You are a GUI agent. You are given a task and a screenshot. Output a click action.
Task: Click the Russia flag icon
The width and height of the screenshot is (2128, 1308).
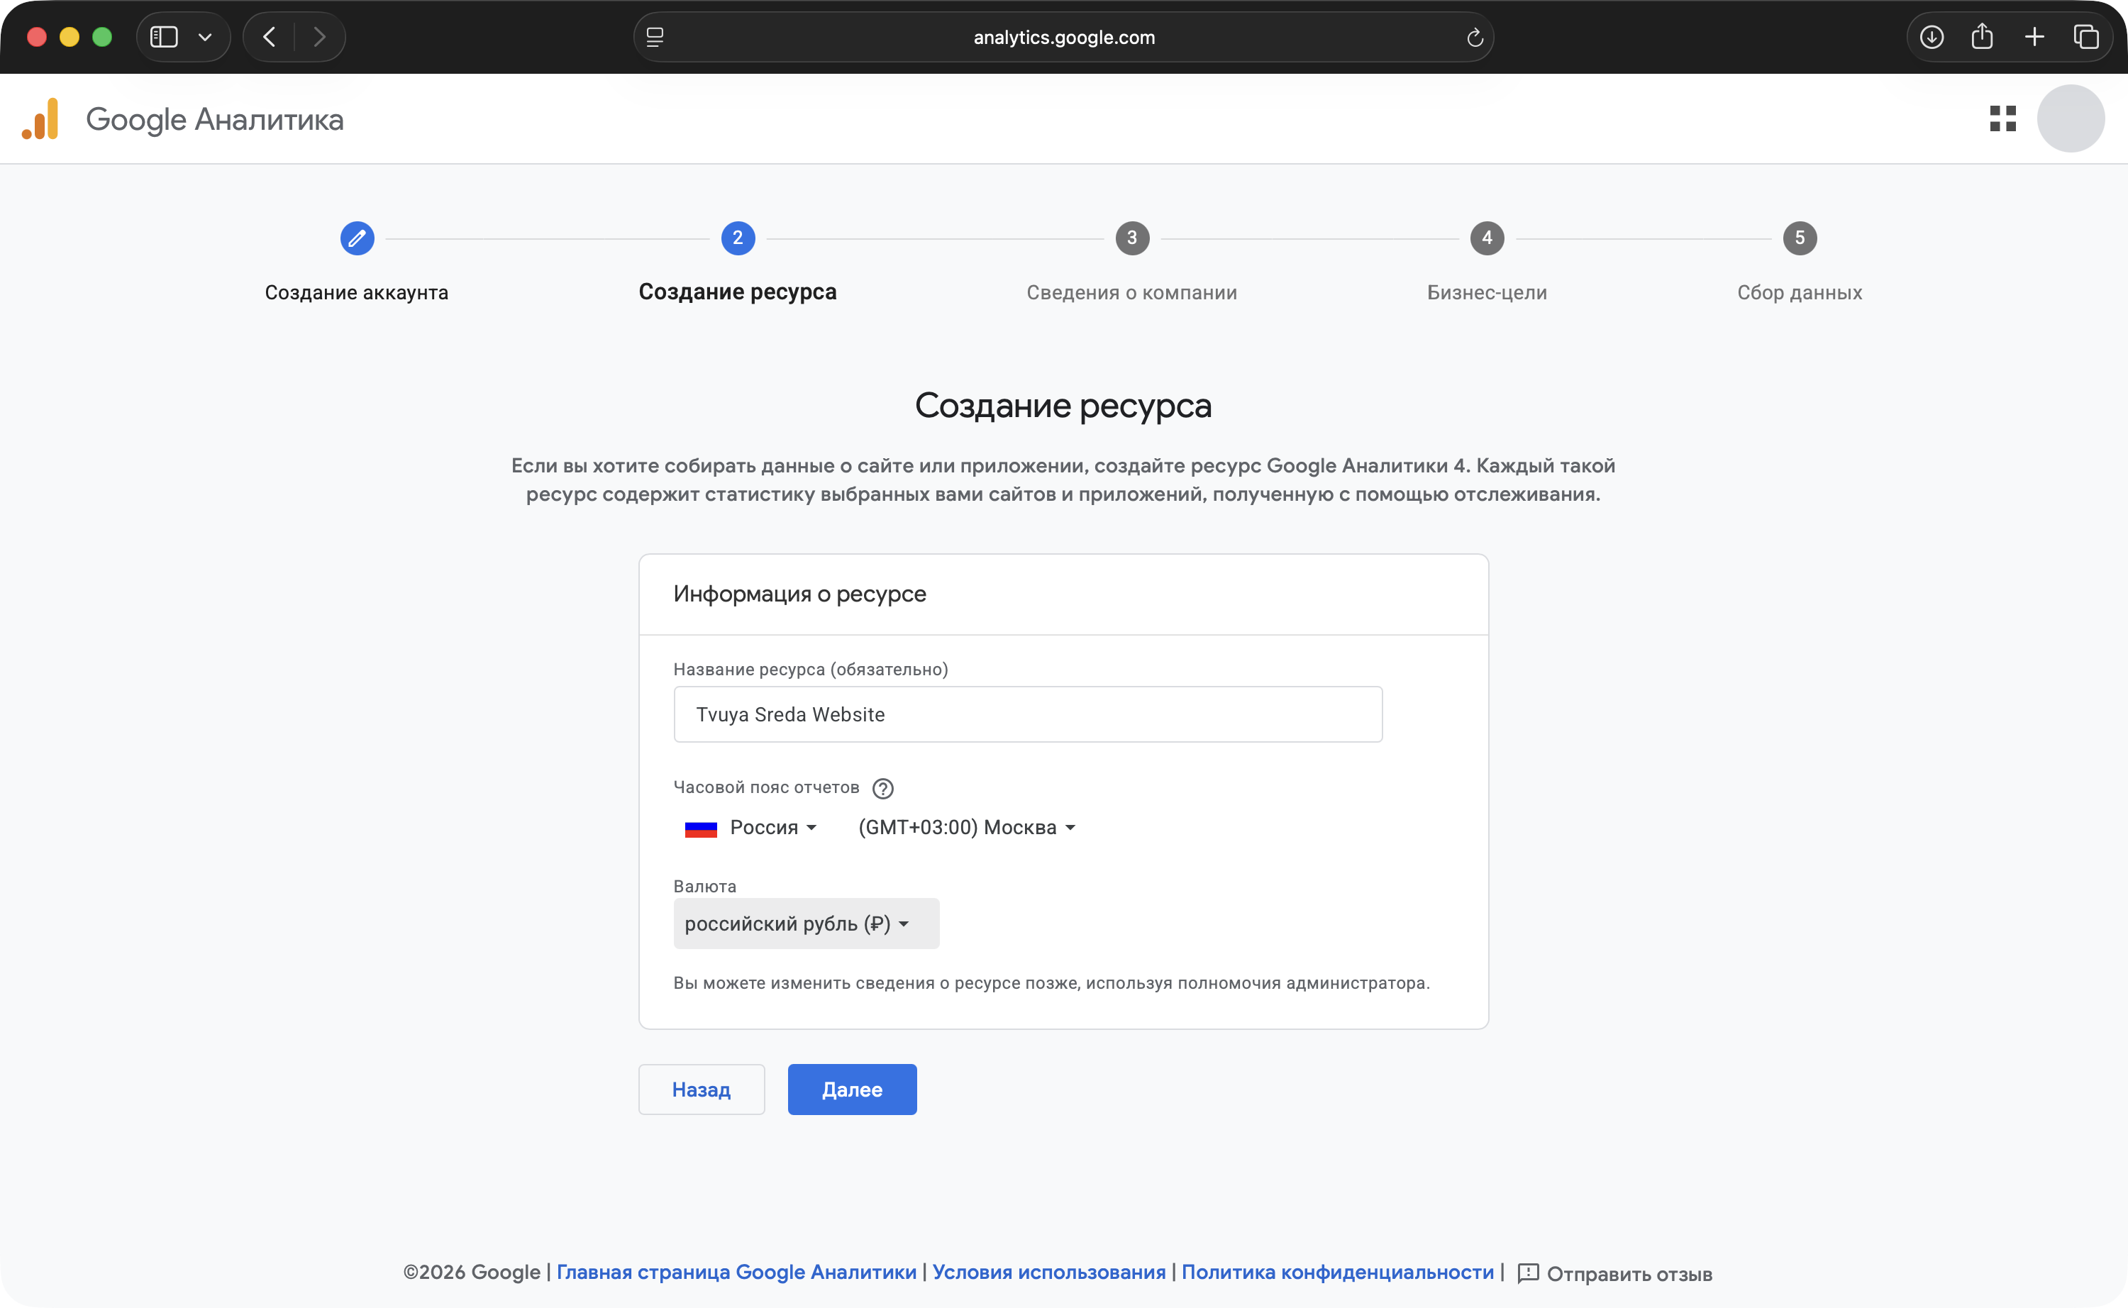(701, 828)
